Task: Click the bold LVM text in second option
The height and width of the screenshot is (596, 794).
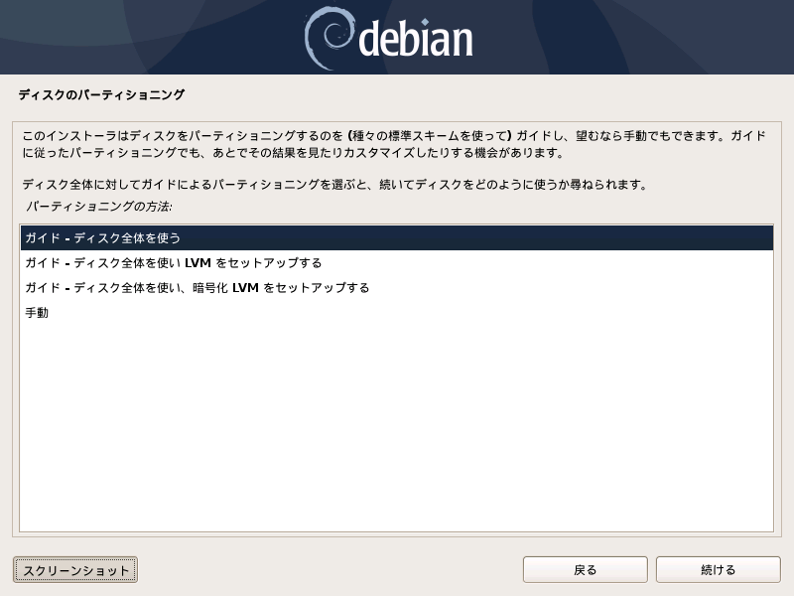Action: click(x=198, y=263)
